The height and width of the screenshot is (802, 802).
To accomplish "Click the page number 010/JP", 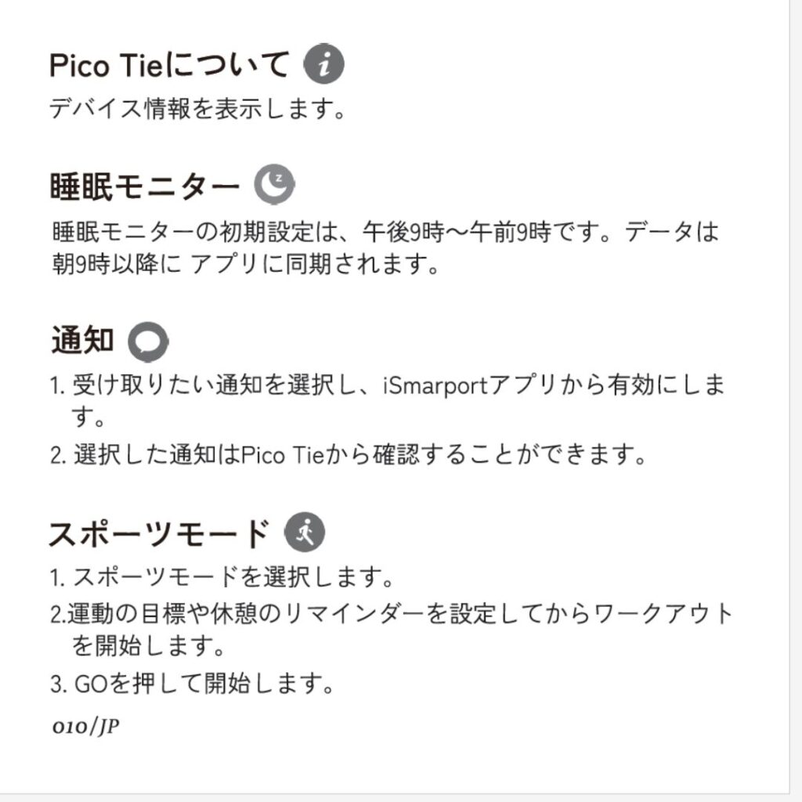I will 86,726.
